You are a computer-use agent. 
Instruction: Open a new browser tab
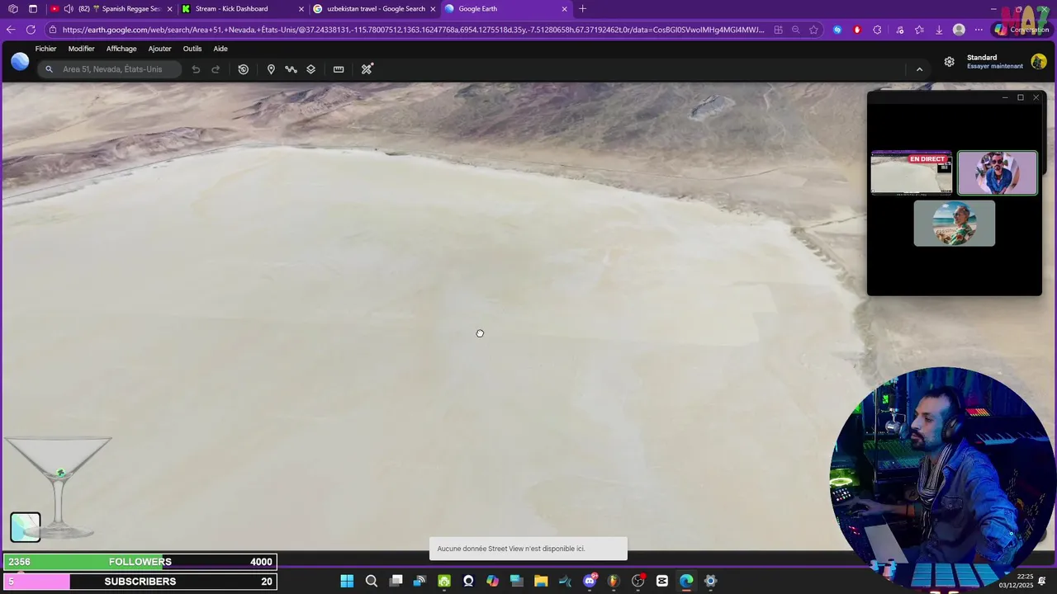583,9
